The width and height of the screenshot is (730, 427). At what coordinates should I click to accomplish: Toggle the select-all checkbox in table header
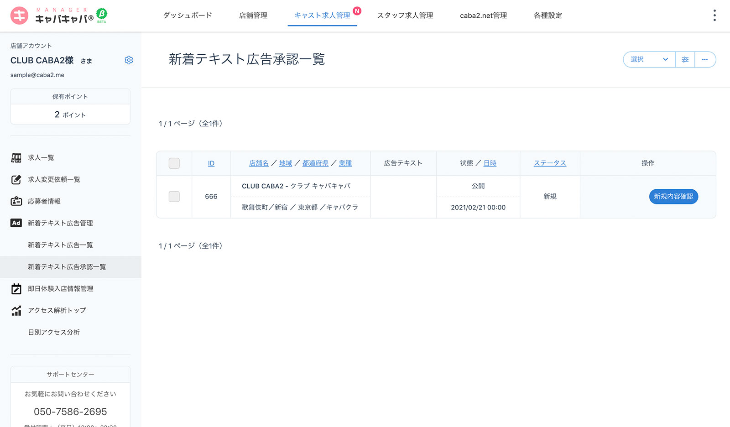[174, 163]
